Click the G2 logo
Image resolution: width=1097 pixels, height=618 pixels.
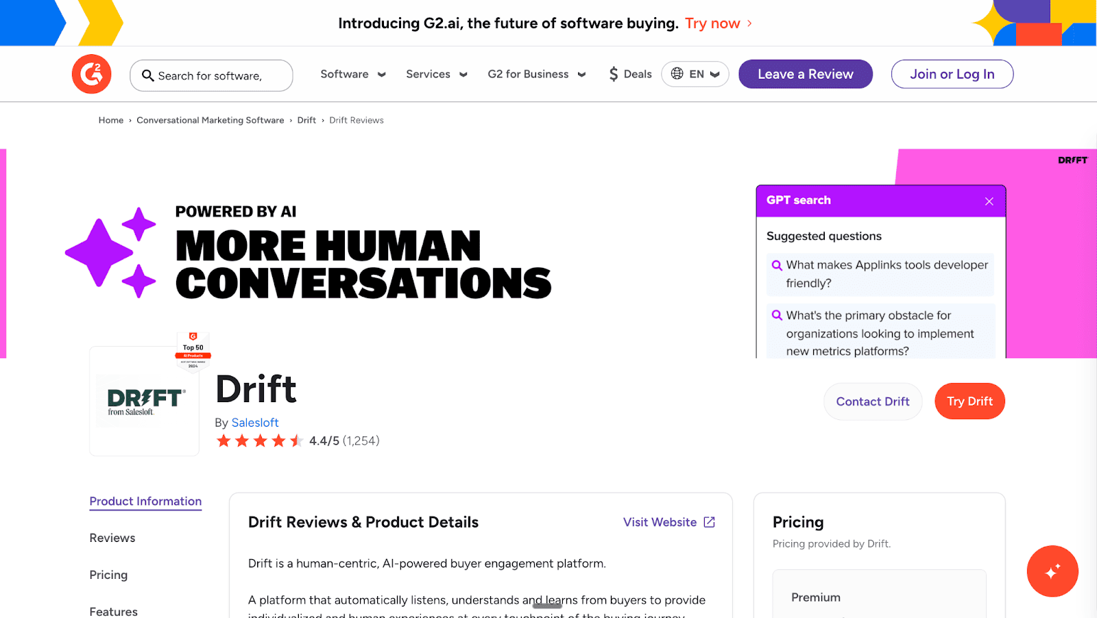[91, 74]
